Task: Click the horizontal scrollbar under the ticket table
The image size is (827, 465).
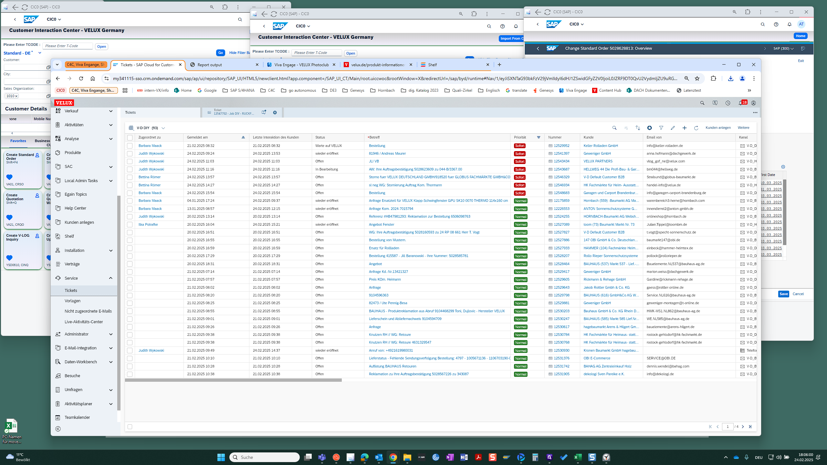Action: pos(233,380)
